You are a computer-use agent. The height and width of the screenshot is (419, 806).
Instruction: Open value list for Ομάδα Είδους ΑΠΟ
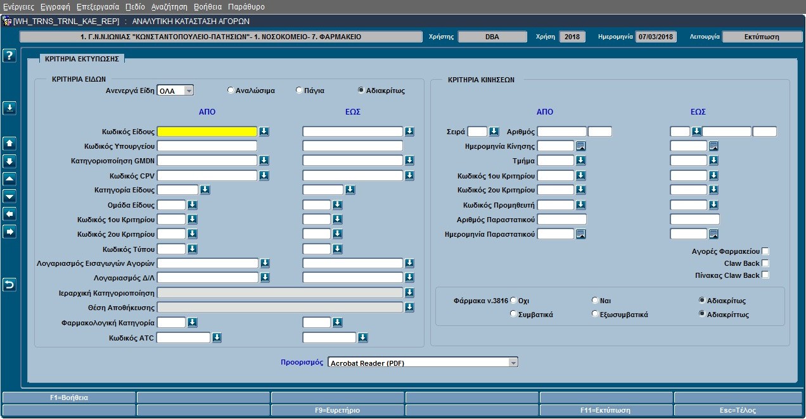tap(193, 205)
